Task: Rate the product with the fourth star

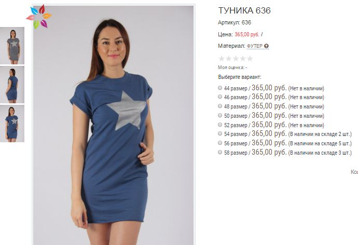Action: (x=243, y=59)
